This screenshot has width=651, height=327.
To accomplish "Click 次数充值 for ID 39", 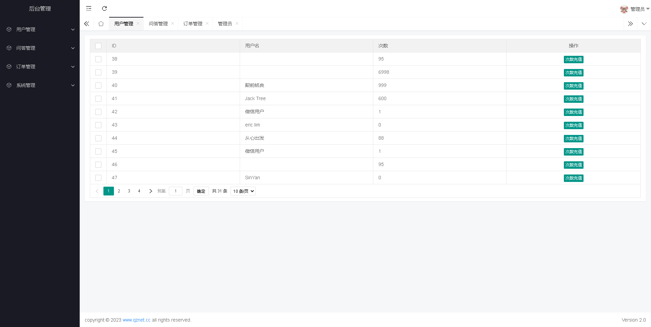I will (574, 73).
